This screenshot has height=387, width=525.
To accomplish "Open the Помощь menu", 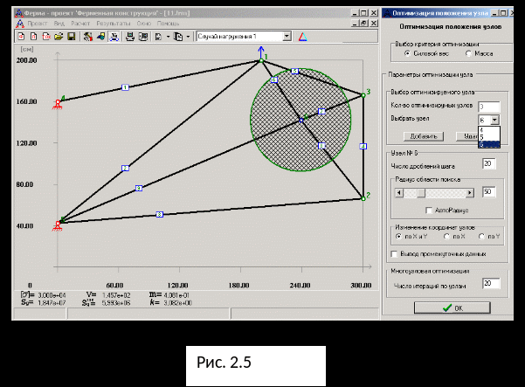I will point(168,24).
